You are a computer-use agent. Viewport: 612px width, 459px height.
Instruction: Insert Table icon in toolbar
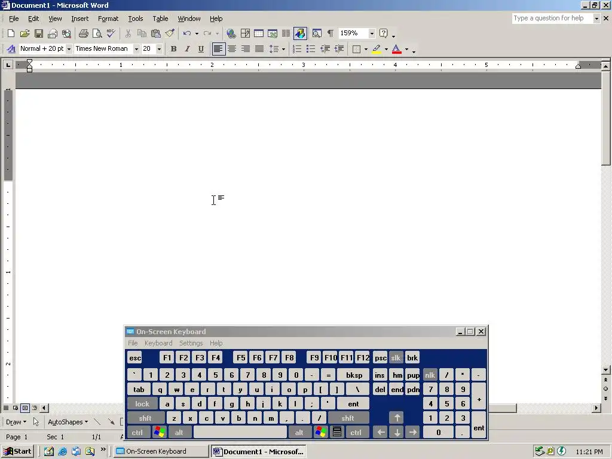[x=258, y=33]
